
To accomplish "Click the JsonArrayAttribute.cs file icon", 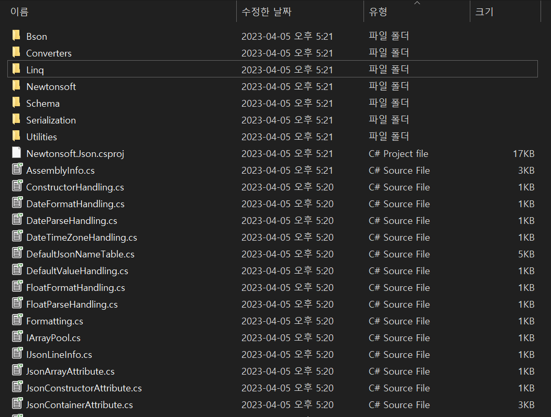I will click(17, 370).
